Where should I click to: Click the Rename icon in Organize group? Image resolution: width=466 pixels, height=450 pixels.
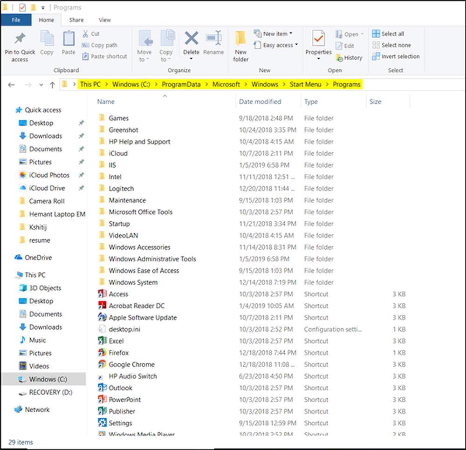click(213, 40)
